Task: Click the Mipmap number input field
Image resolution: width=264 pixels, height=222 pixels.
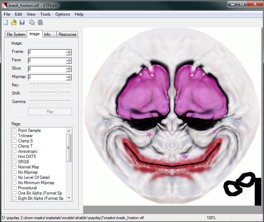Action: 47,77
